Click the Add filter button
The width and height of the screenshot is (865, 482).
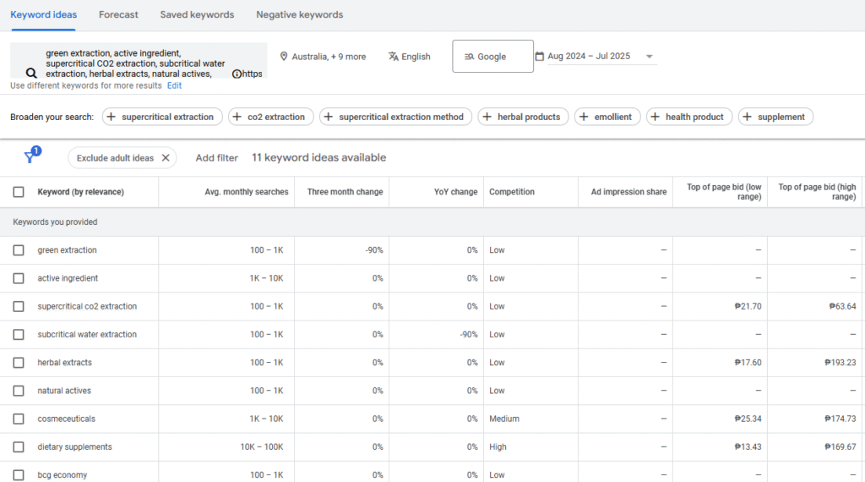(x=217, y=158)
